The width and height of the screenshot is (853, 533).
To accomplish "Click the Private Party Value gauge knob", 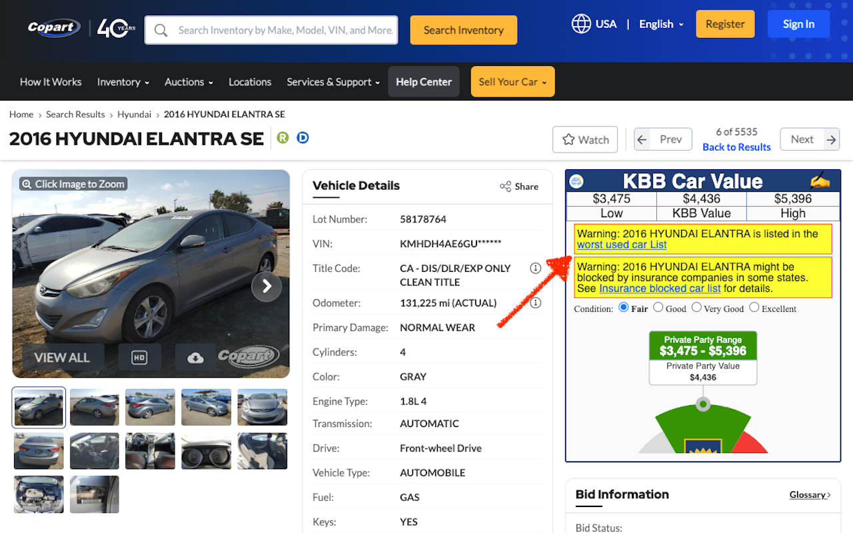I will click(703, 404).
